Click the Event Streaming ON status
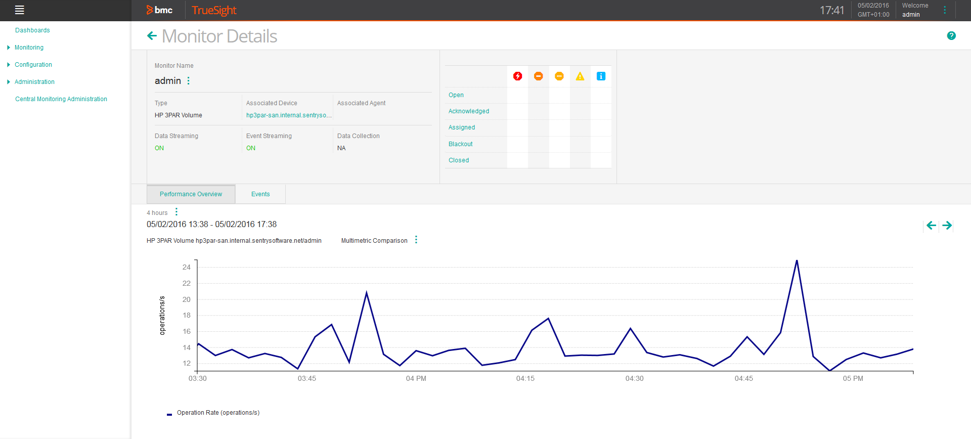This screenshot has width=971, height=439. click(251, 148)
